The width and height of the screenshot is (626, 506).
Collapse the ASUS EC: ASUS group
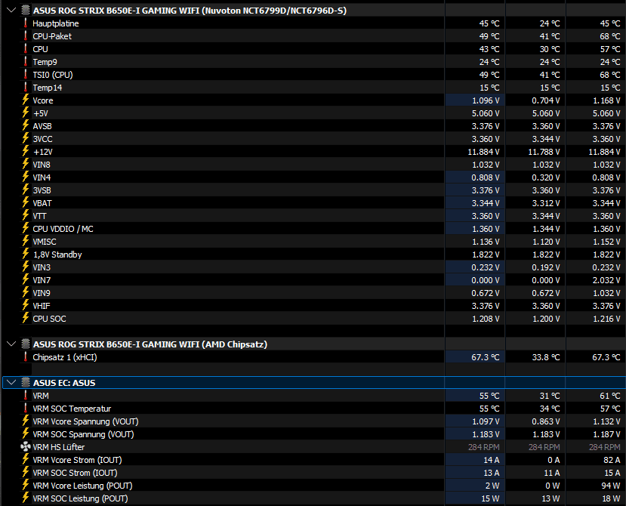click(11, 383)
